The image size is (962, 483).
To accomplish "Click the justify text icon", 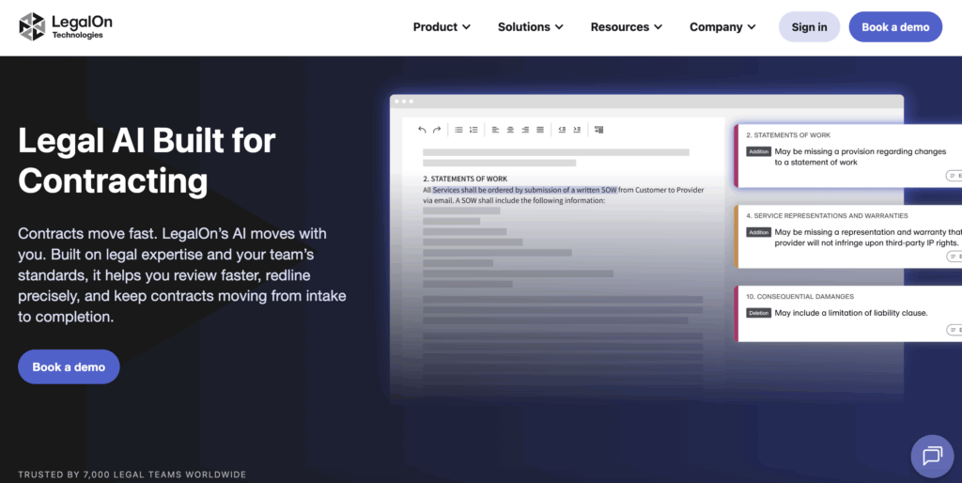I will [x=540, y=130].
